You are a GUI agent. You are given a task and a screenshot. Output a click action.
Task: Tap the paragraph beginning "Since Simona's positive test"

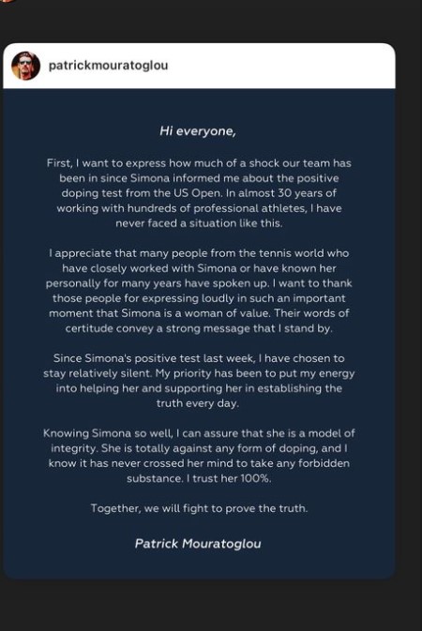tap(199, 381)
